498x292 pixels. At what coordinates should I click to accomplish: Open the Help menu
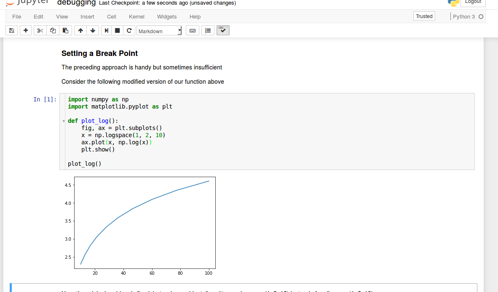point(195,17)
